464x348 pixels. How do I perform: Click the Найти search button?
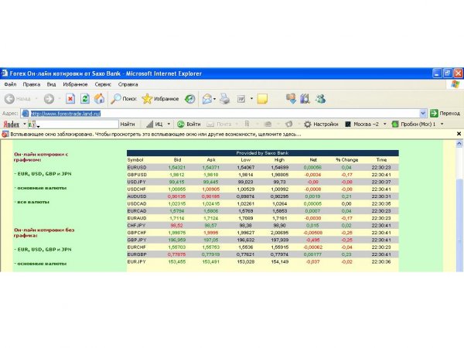[128, 125]
